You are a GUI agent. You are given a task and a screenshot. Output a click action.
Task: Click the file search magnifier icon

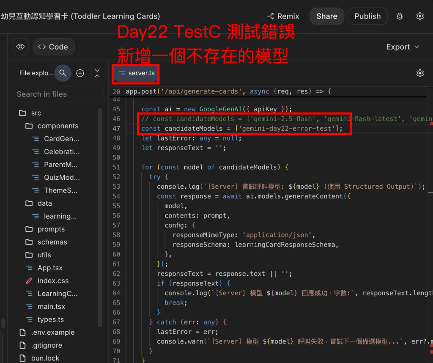click(63, 73)
